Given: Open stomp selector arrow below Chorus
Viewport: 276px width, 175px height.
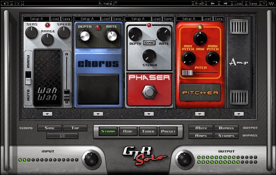Looking at the screenshot, I should tap(98, 114).
